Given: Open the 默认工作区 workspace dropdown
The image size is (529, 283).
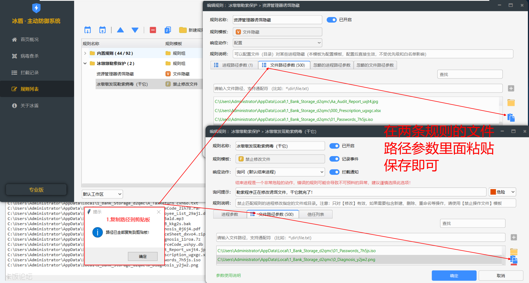Looking at the screenshot, I should click(x=102, y=194).
